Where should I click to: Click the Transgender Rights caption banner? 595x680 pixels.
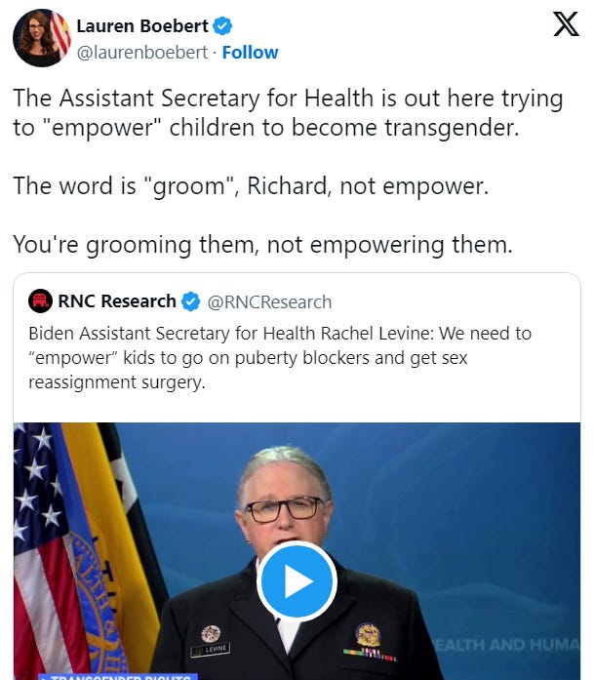point(118,677)
